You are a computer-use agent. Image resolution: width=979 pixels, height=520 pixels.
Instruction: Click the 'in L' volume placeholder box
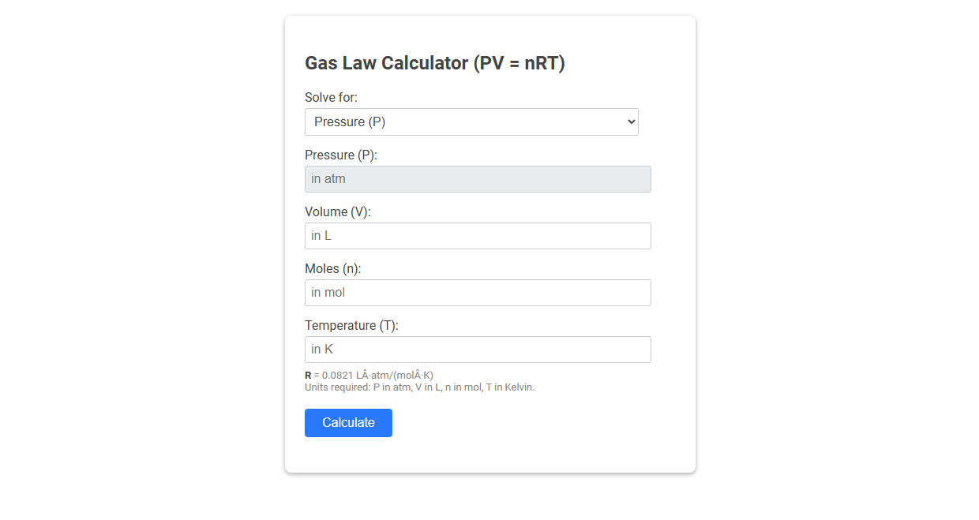coord(478,235)
